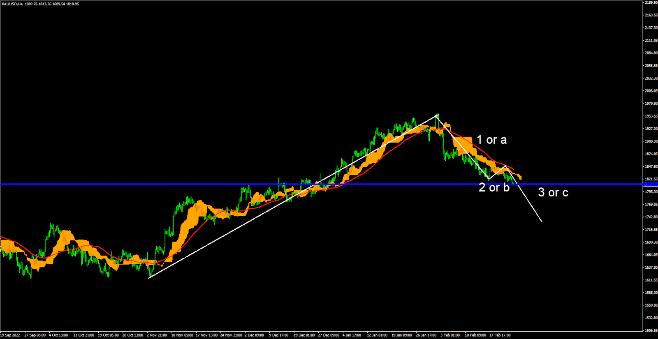The height and width of the screenshot is (339, 658).
Task: Click the 1742.80 price level on axis
Action: pos(651,217)
